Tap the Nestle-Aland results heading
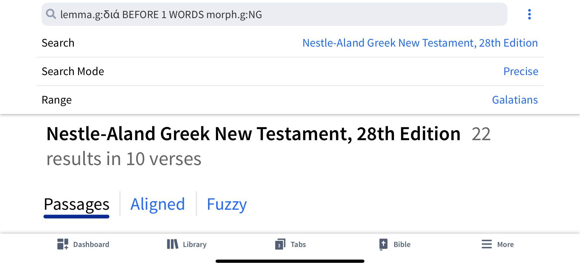The width and height of the screenshot is (580, 268). click(253, 134)
